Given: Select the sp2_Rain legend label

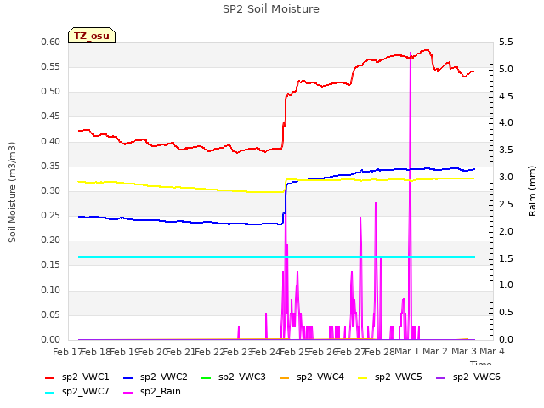Looking at the screenshot, I should point(161,392).
